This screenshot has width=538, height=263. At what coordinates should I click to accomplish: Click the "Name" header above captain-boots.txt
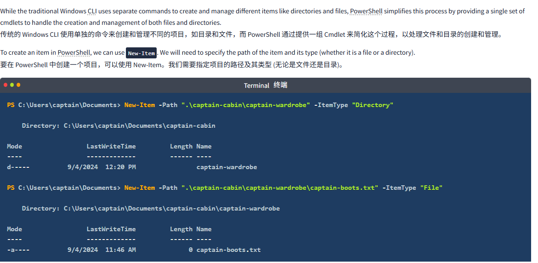[204, 229]
